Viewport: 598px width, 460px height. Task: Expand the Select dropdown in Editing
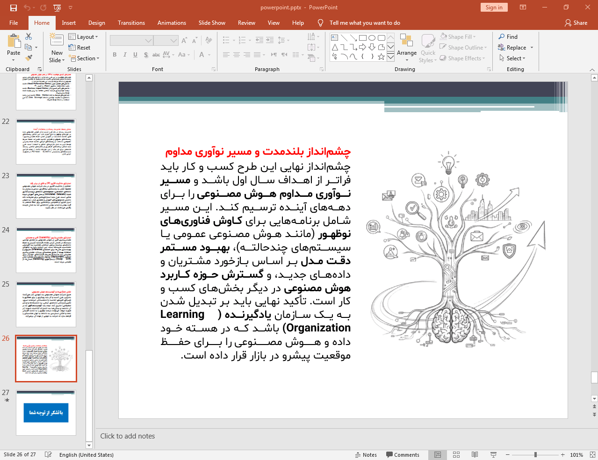click(512, 58)
